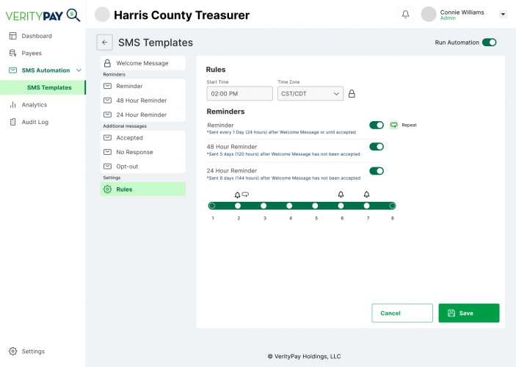
Task: Click the repeat icon above day 2
Action: (245, 195)
